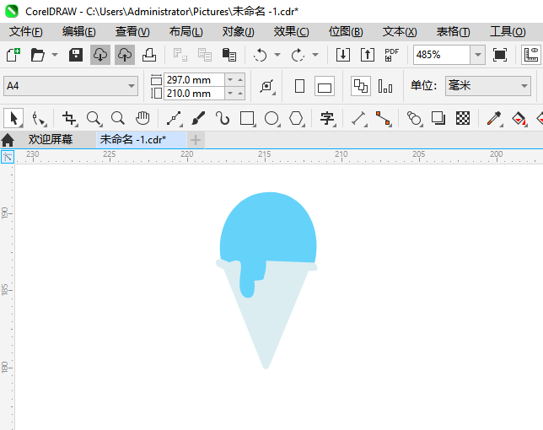Decrease page height with the down stepper
The height and width of the screenshot is (430, 543).
[230, 94]
